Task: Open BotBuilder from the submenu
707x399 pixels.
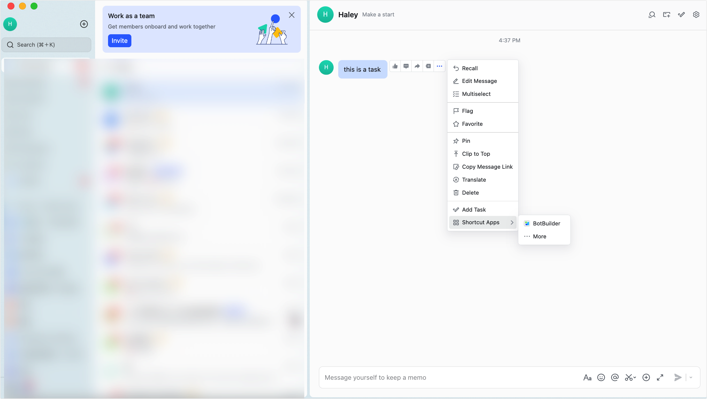Action: click(544, 224)
